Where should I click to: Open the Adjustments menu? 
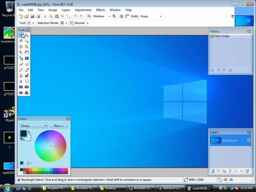tap(83, 10)
